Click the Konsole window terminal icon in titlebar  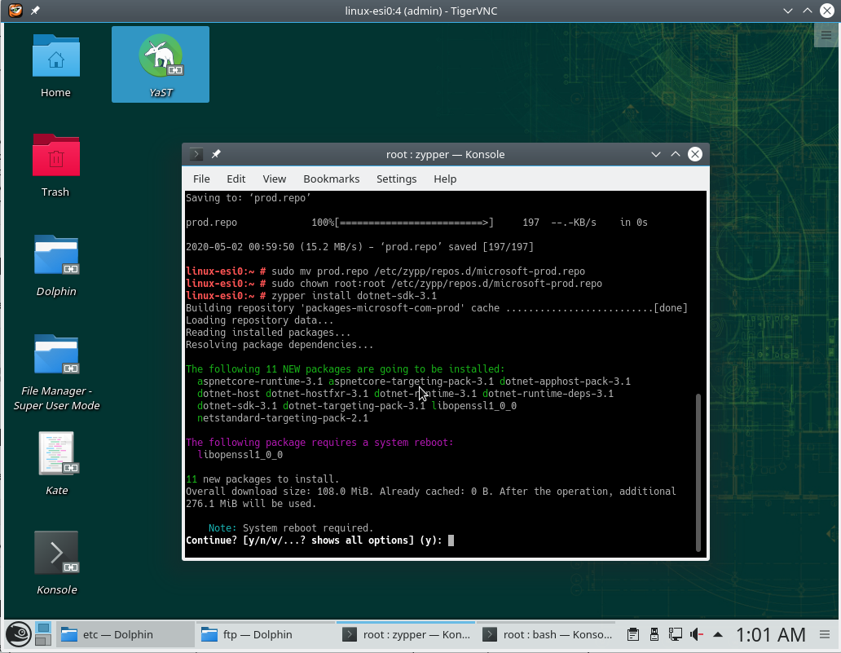(x=196, y=155)
